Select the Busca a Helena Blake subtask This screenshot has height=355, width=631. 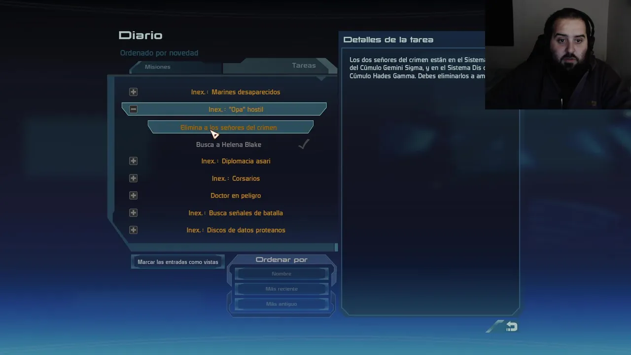point(229,144)
